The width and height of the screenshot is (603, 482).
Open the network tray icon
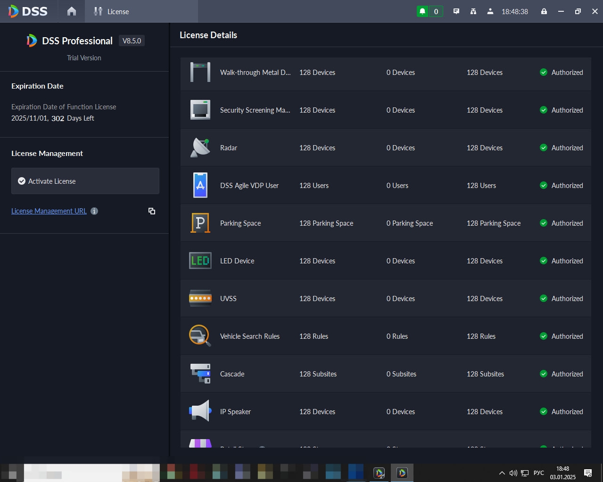[x=525, y=473]
